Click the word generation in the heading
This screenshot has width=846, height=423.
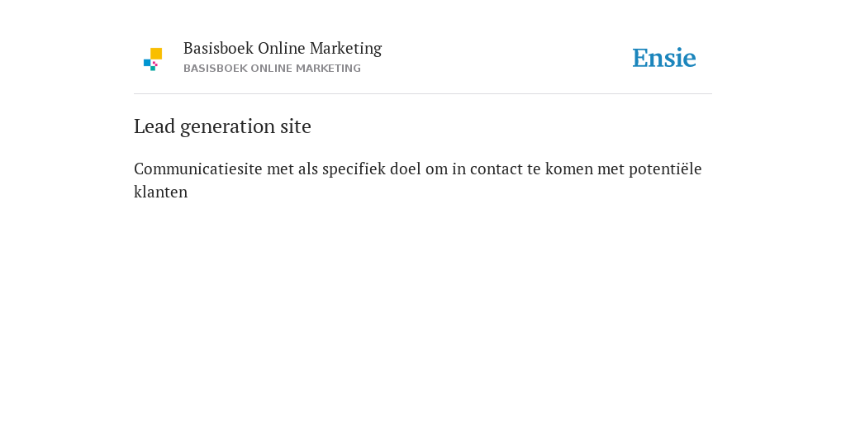click(x=228, y=126)
